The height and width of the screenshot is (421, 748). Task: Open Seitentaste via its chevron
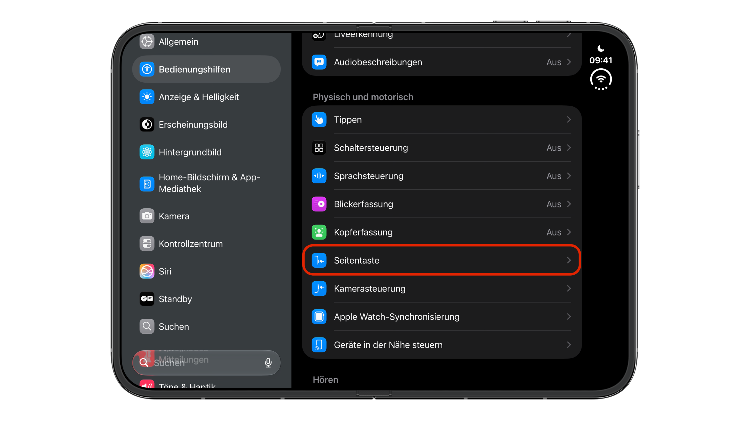569,260
